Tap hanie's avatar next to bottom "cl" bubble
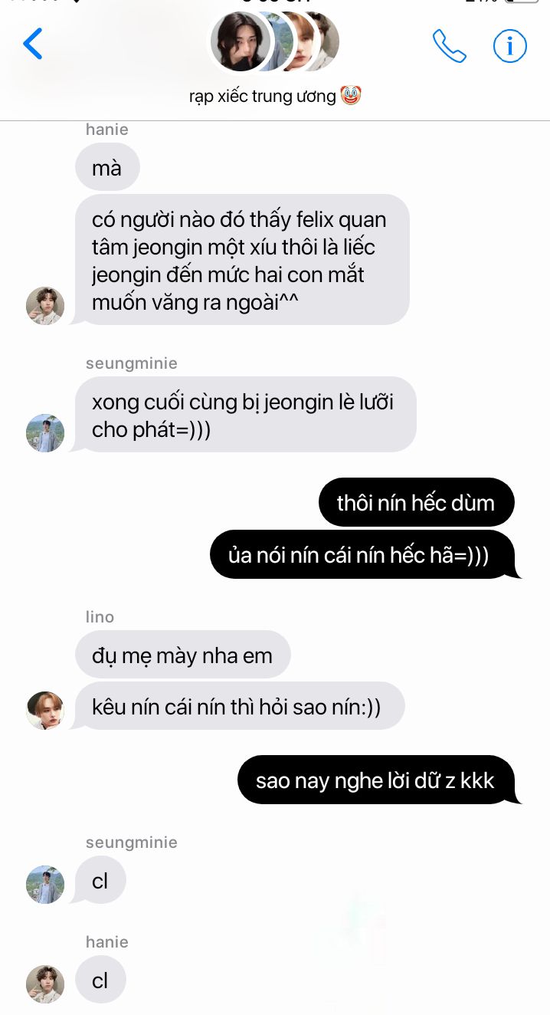The image size is (550, 1015). 45,984
